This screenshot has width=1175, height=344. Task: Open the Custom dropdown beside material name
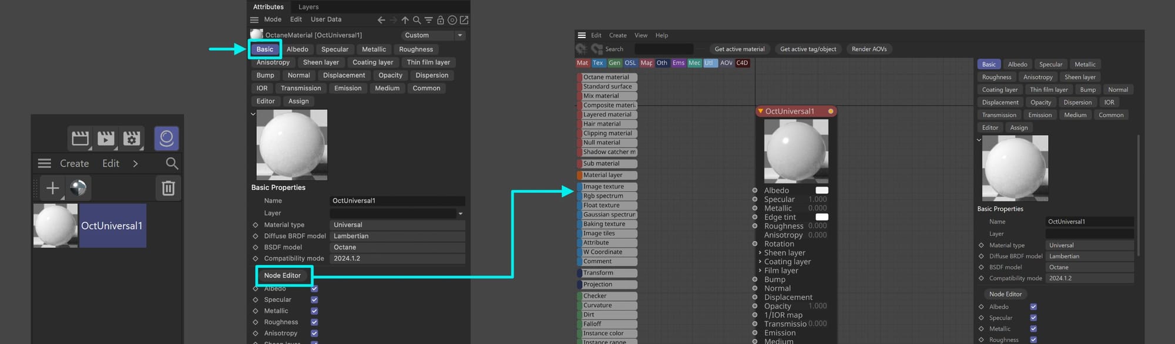click(x=434, y=35)
